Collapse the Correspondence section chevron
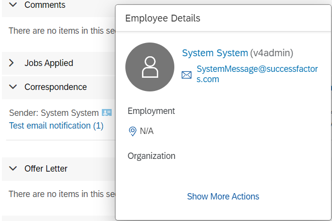The height and width of the screenshot is (221, 332). click(13, 87)
